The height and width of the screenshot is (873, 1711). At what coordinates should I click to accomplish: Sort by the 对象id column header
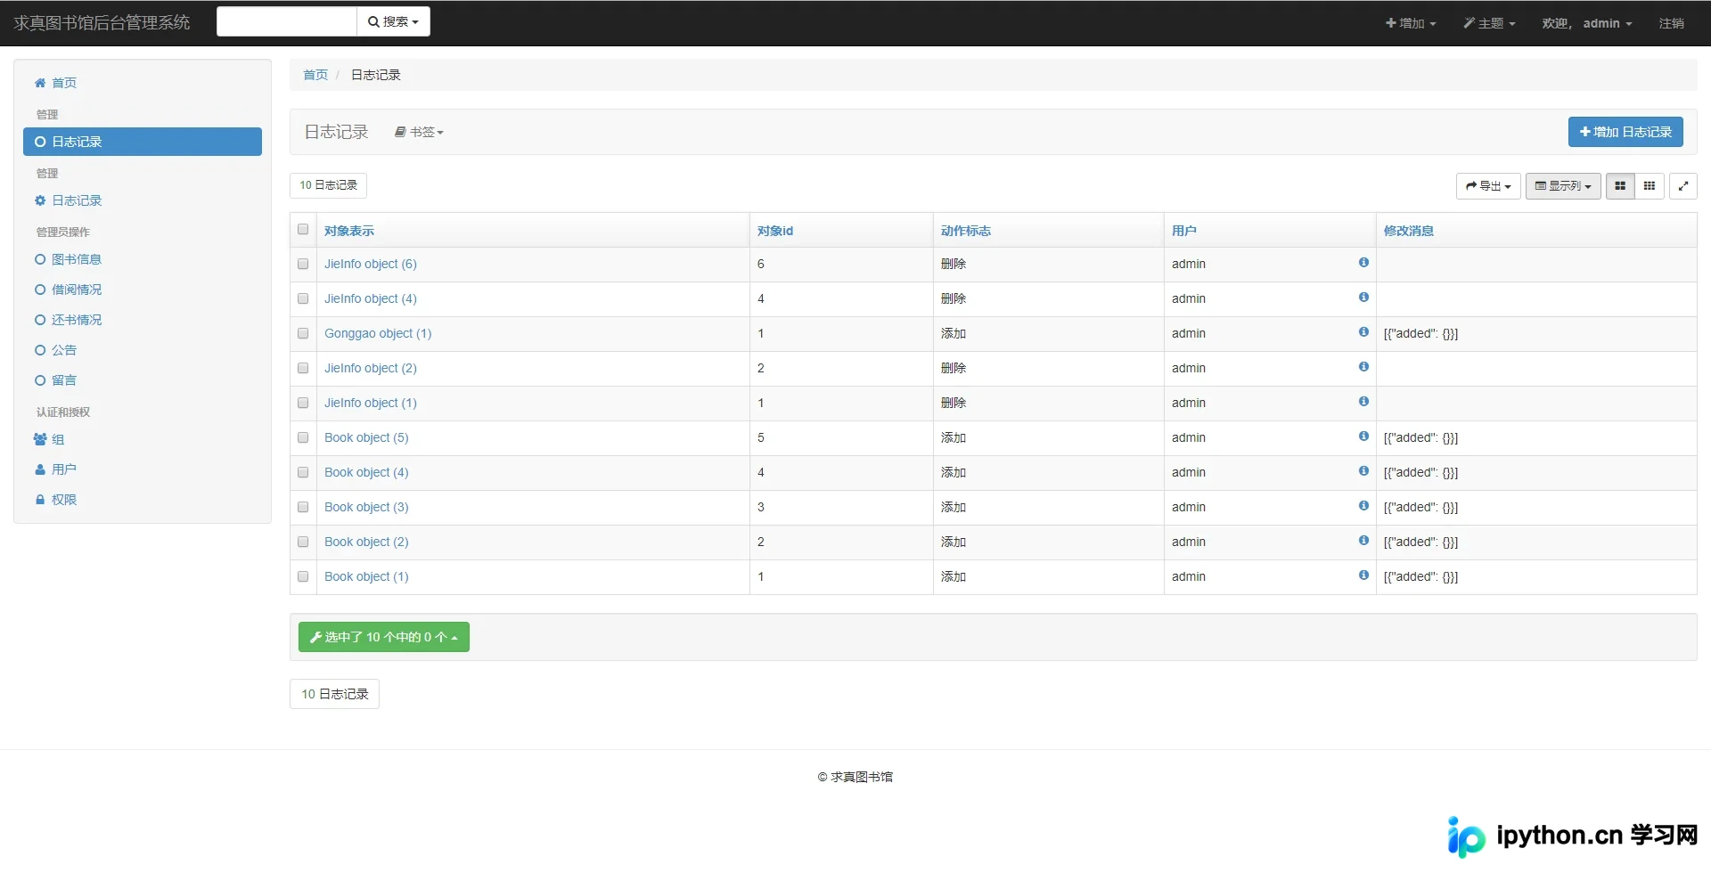pyautogui.click(x=775, y=231)
